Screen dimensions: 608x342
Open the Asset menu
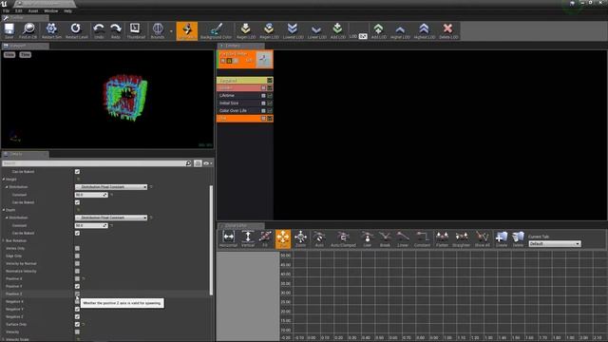[x=33, y=10]
